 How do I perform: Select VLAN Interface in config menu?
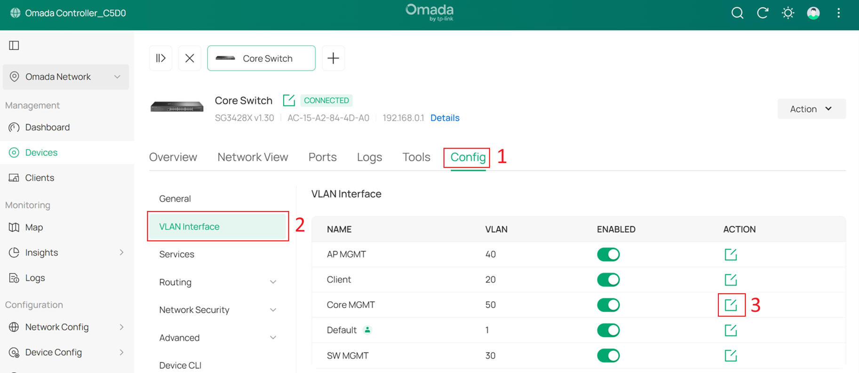(218, 226)
